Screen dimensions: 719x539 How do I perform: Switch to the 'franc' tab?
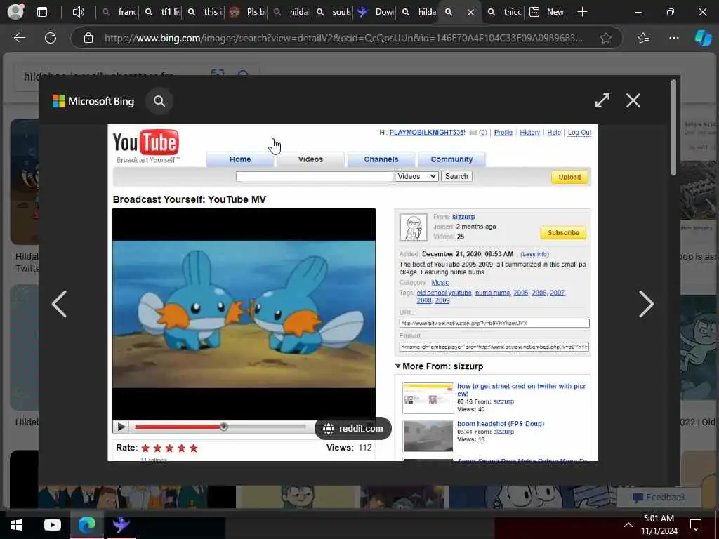120,12
